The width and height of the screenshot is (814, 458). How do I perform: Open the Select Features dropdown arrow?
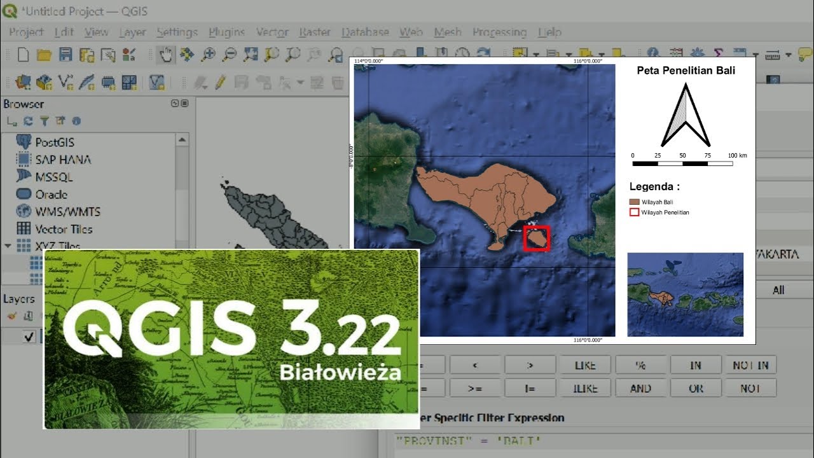(536, 55)
